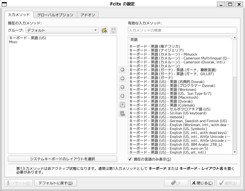The image size is (245, 191).
Task: Switch to グローバルオプション tab
Action: 55,15
